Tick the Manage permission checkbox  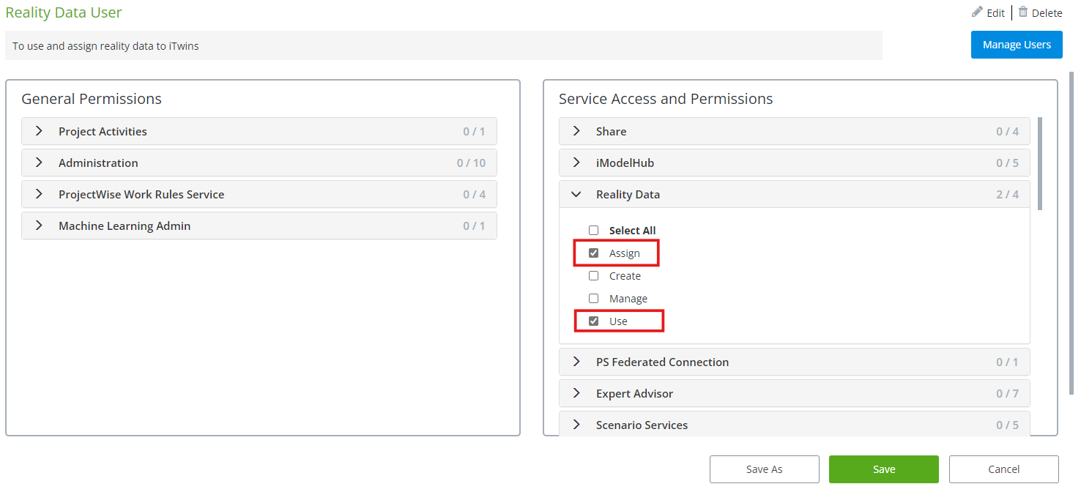(594, 299)
